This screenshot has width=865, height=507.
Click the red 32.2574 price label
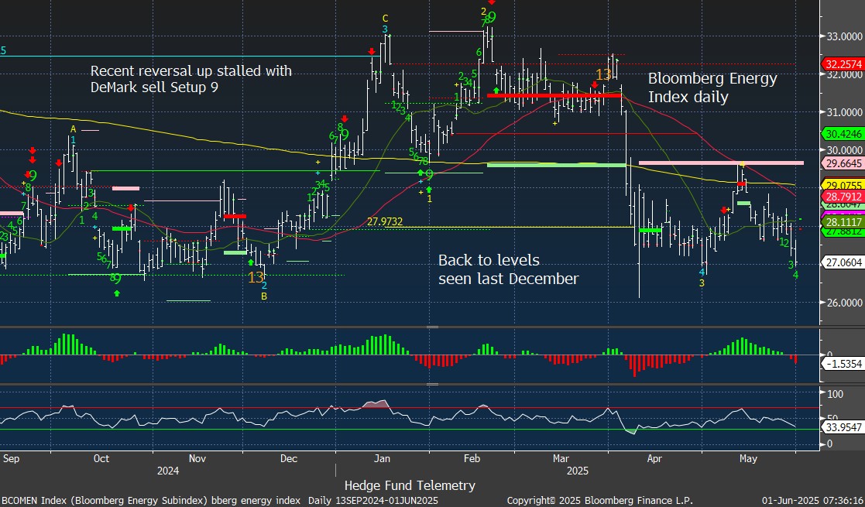(x=843, y=64)
